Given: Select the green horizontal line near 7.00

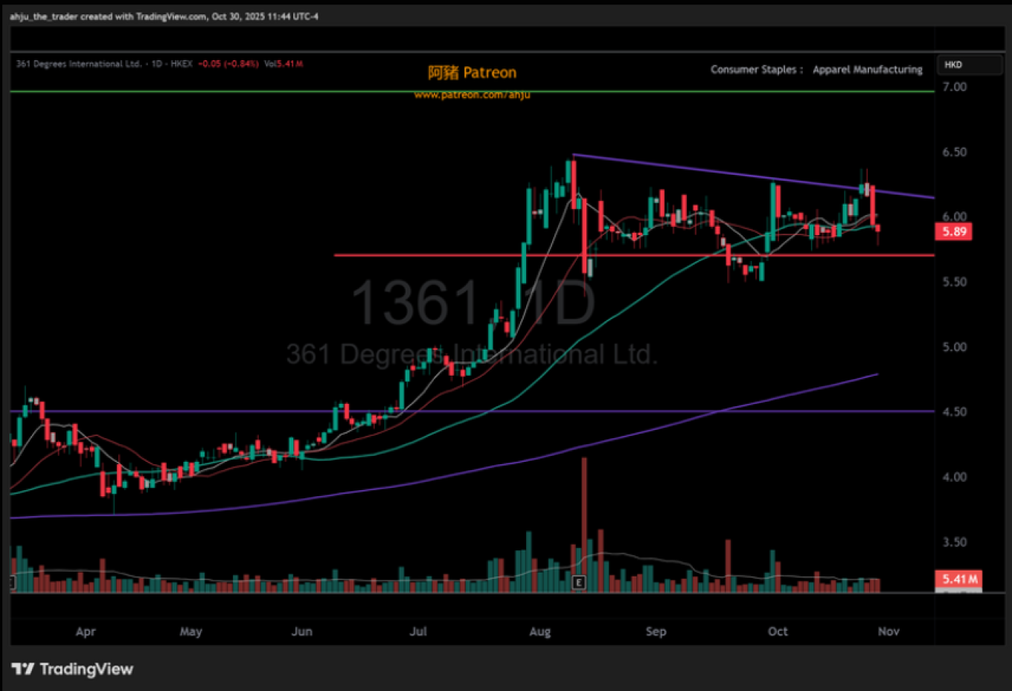Looking at the screenshot, I should tap(298, 91).
